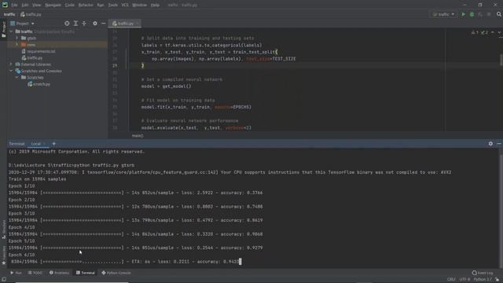Go to next highlighted error arrow in editor
Viewport: 503px width, 283px height.
[499, 32]
